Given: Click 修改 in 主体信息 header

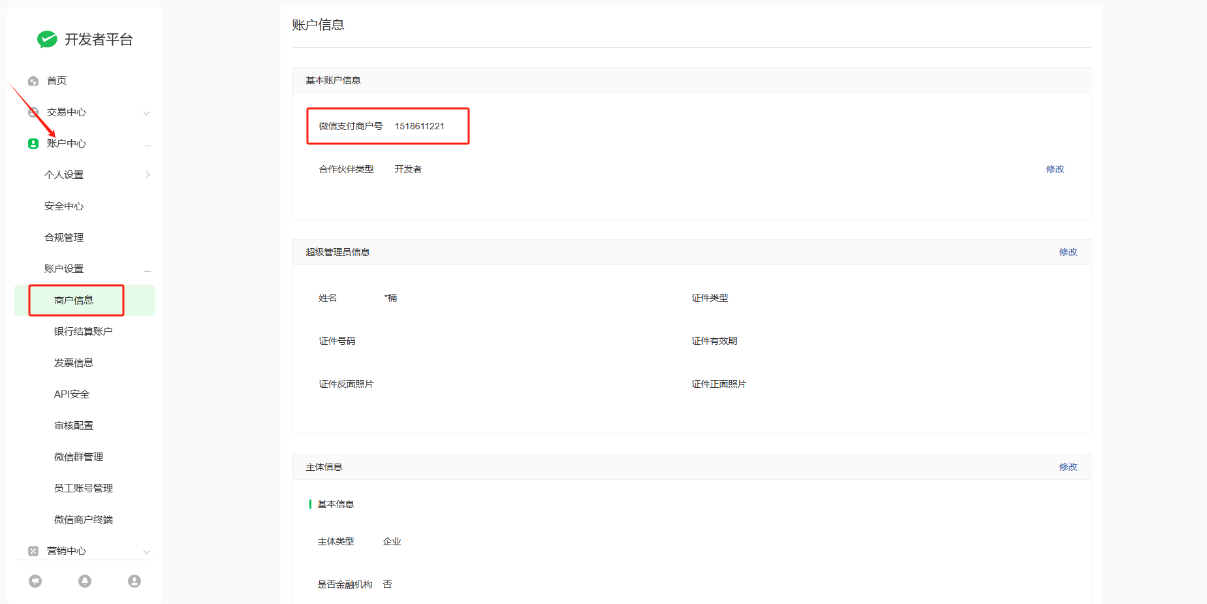Looking at the screenshot, I should pyautogui.click(x=1068, y=467).
